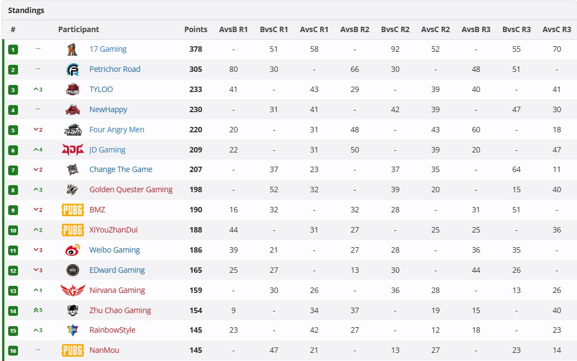Click the Weibo Gaming eye logo

click(73, 250)
